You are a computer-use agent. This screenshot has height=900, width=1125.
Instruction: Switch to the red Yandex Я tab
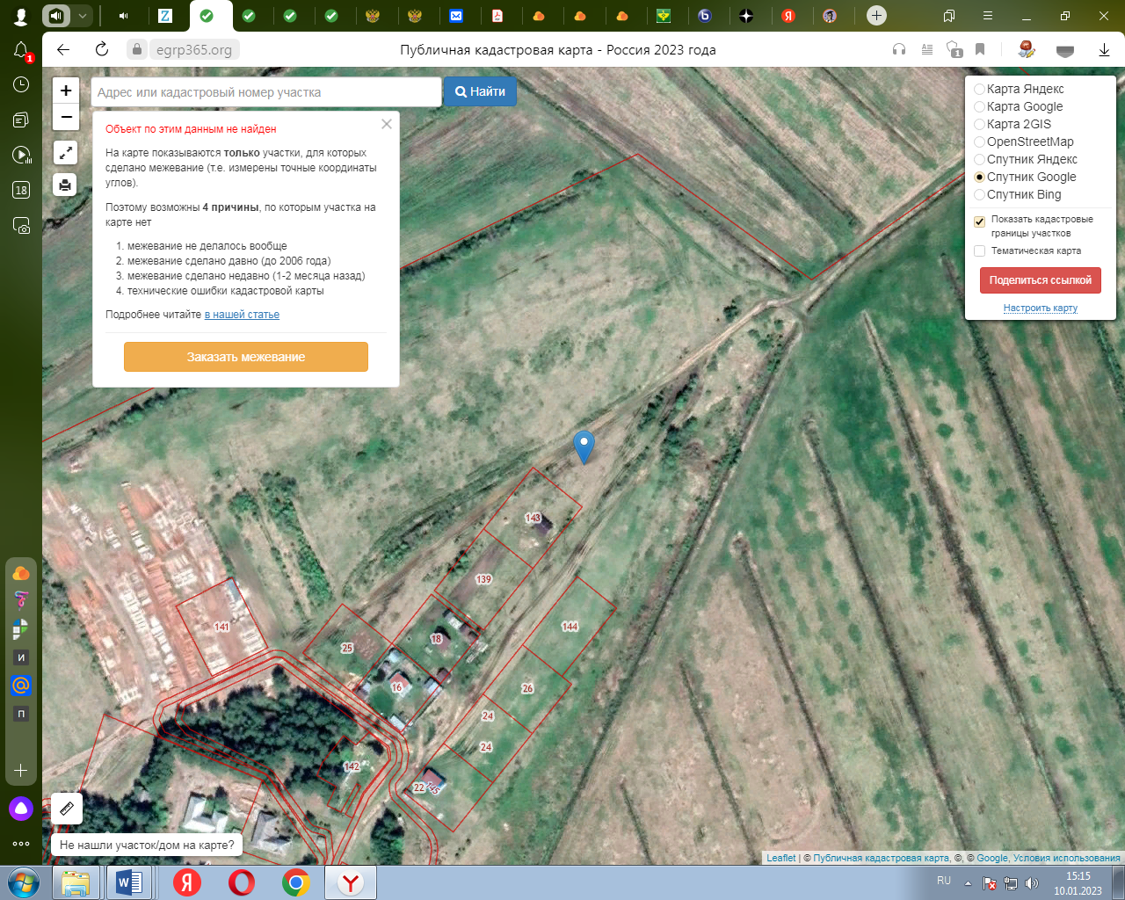click(x=788, y=16)
